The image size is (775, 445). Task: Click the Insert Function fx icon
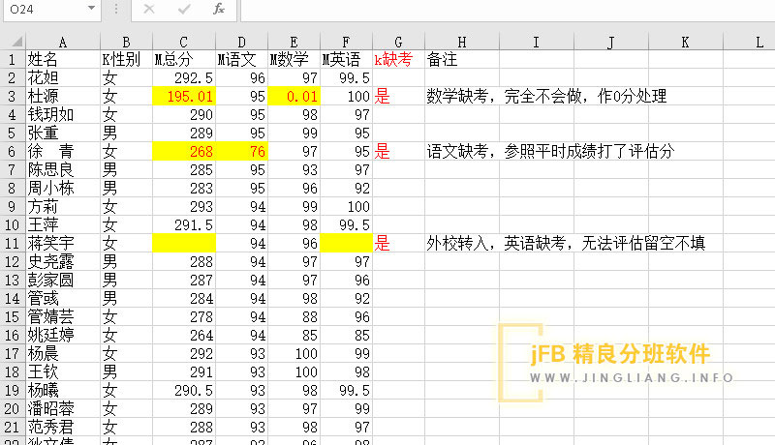(219, 9)
